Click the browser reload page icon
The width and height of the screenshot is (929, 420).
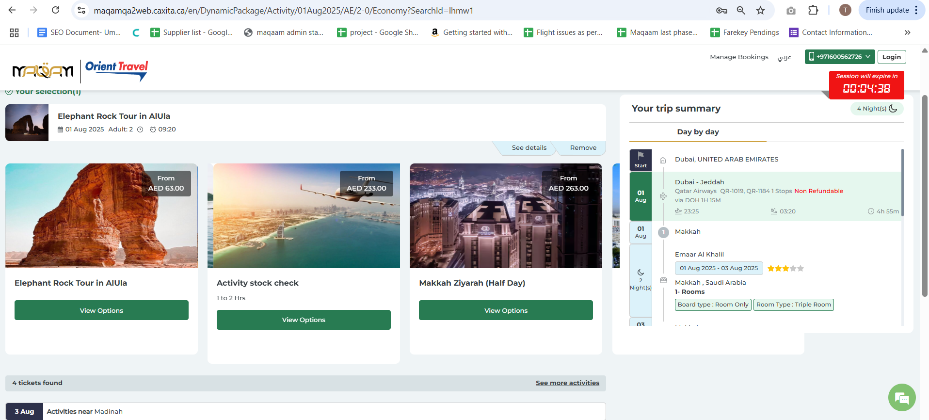(56, 10)
